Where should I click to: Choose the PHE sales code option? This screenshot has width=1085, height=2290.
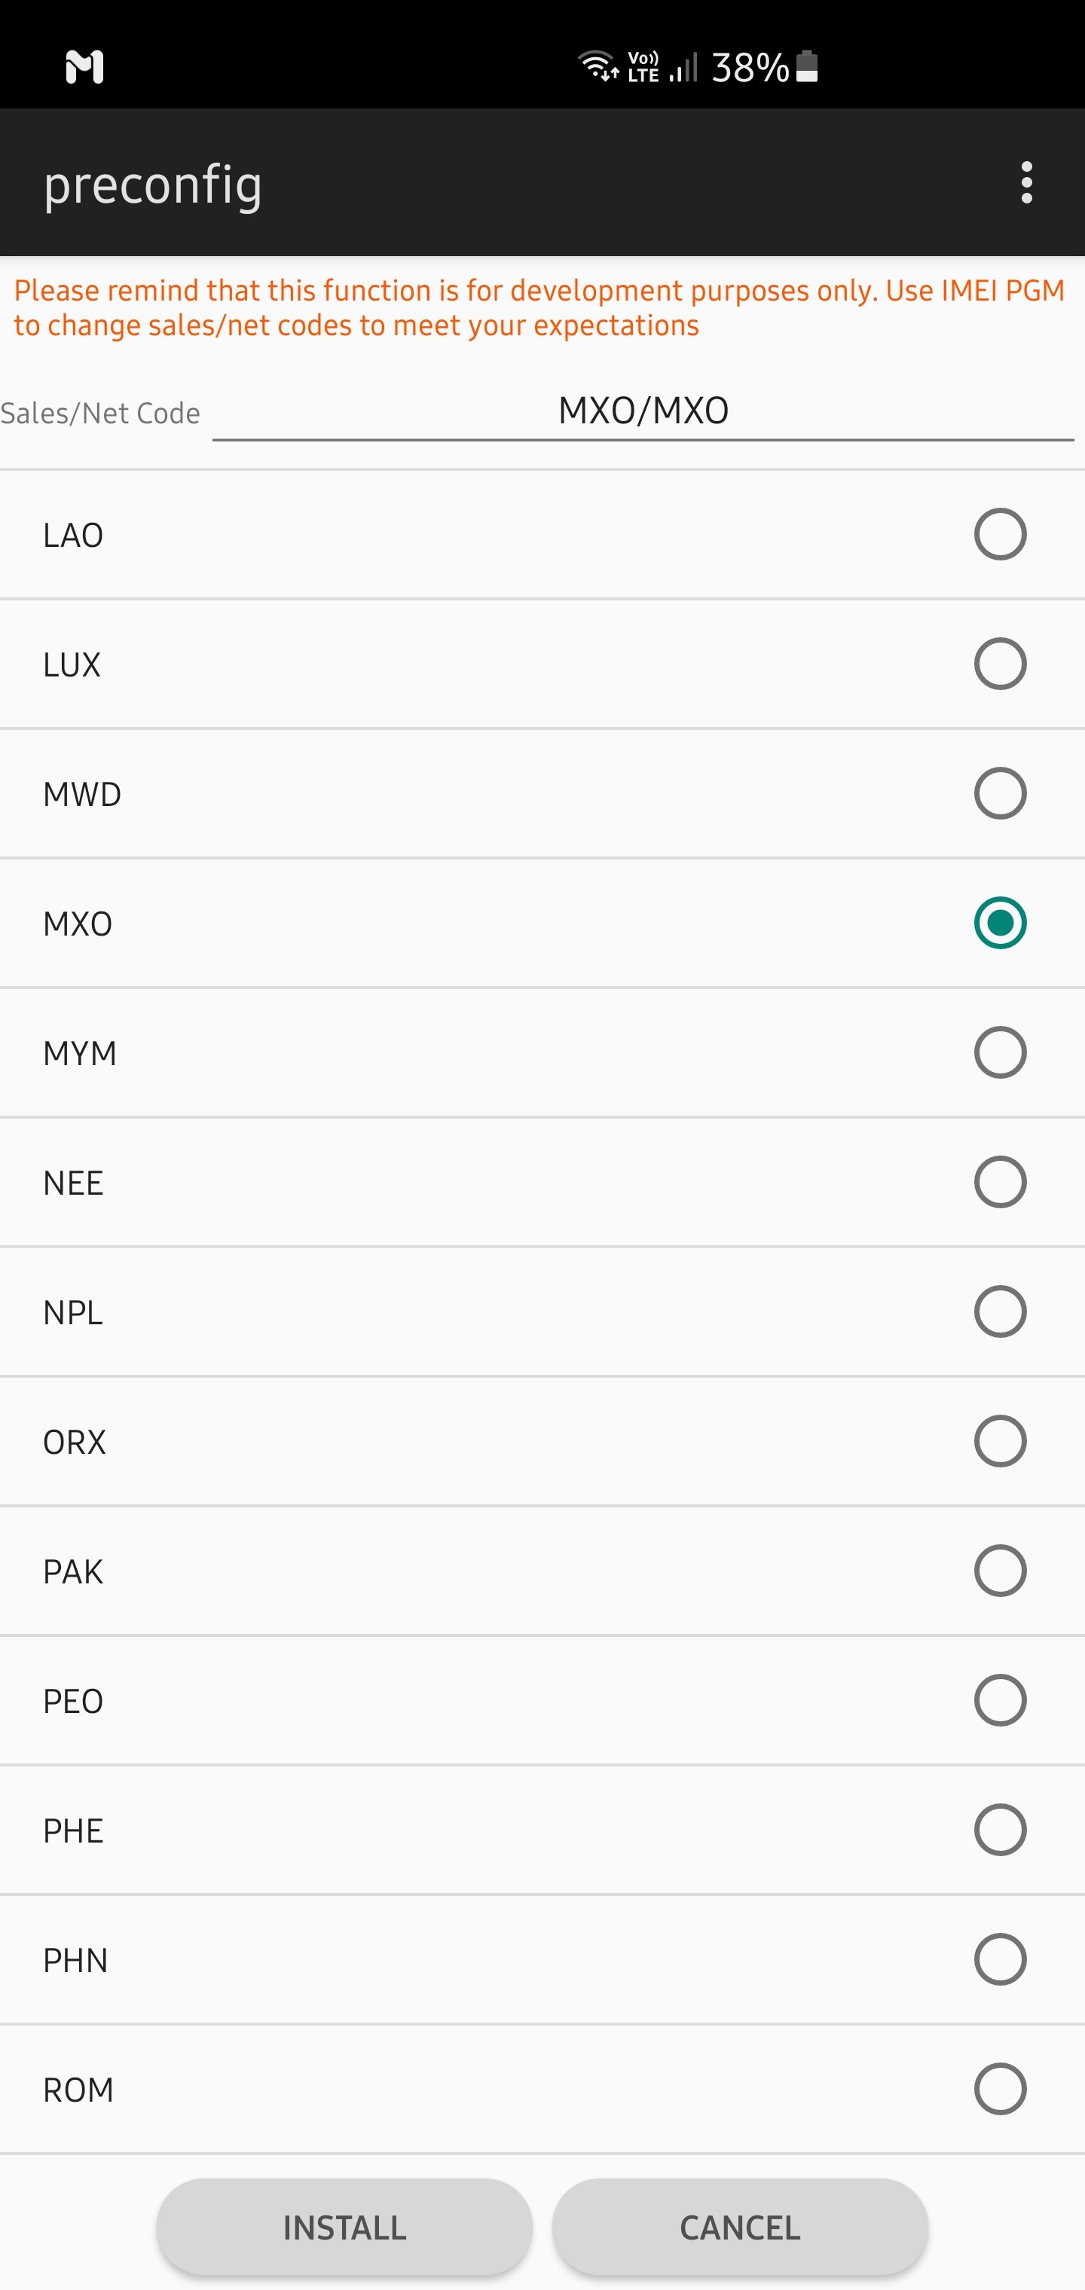(1000, 1830)
